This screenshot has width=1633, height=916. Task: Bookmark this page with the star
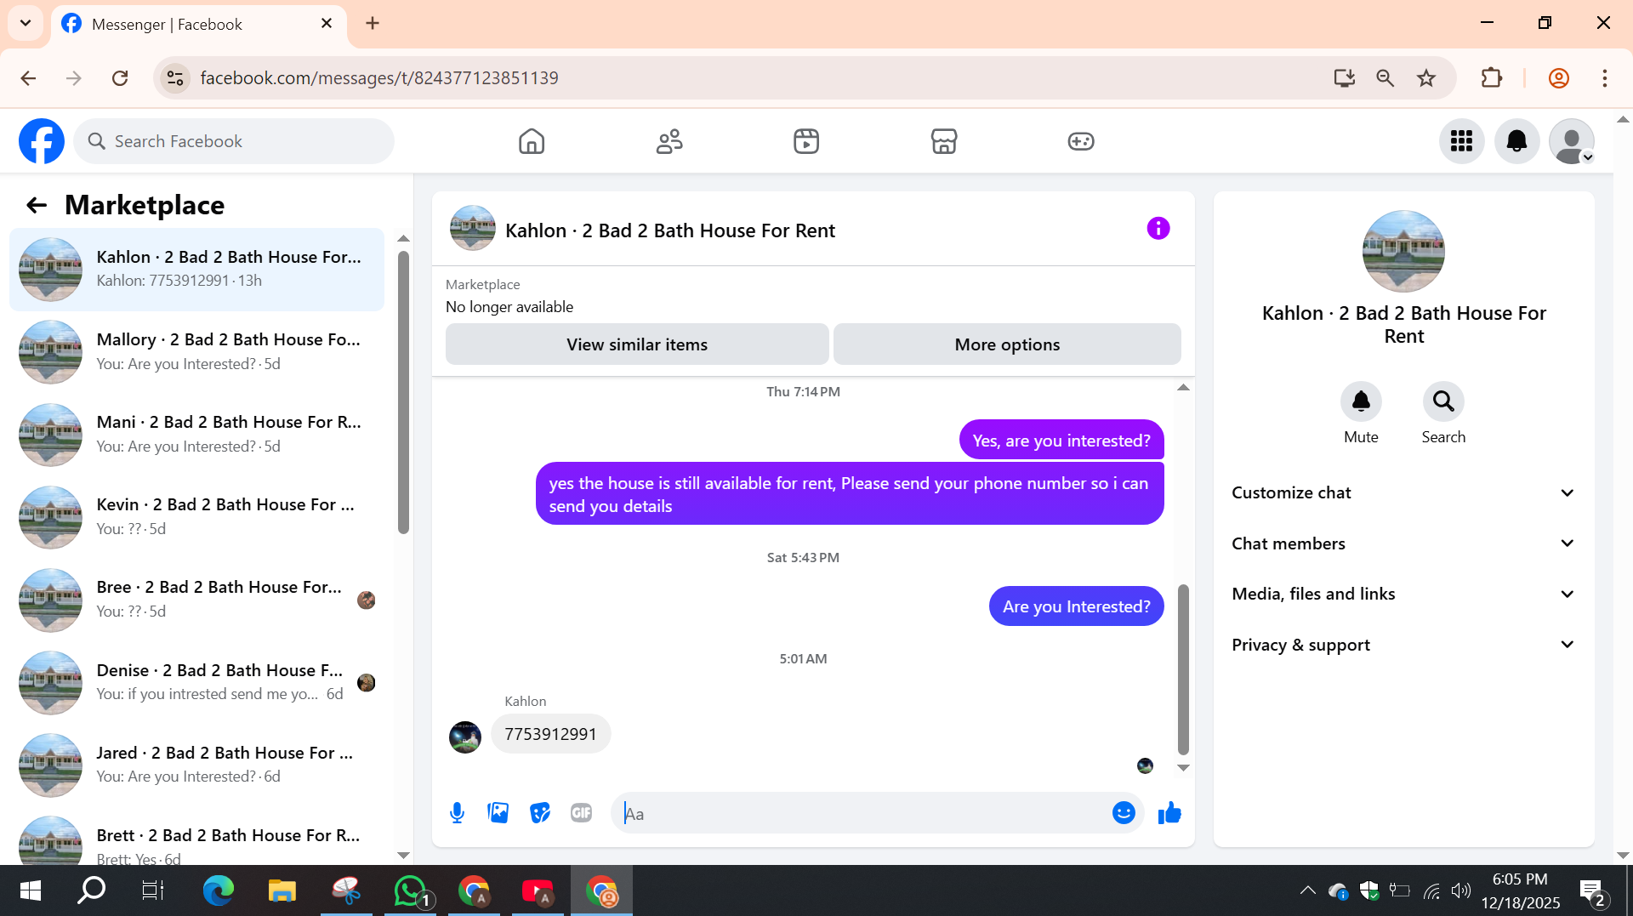pyautogui.click(x=1426, y=78)
